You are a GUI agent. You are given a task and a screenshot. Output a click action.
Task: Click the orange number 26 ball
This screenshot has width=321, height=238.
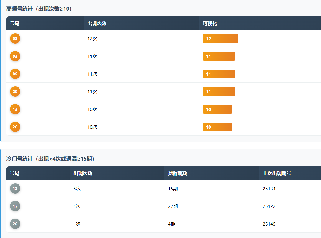(x=15, y=127)
